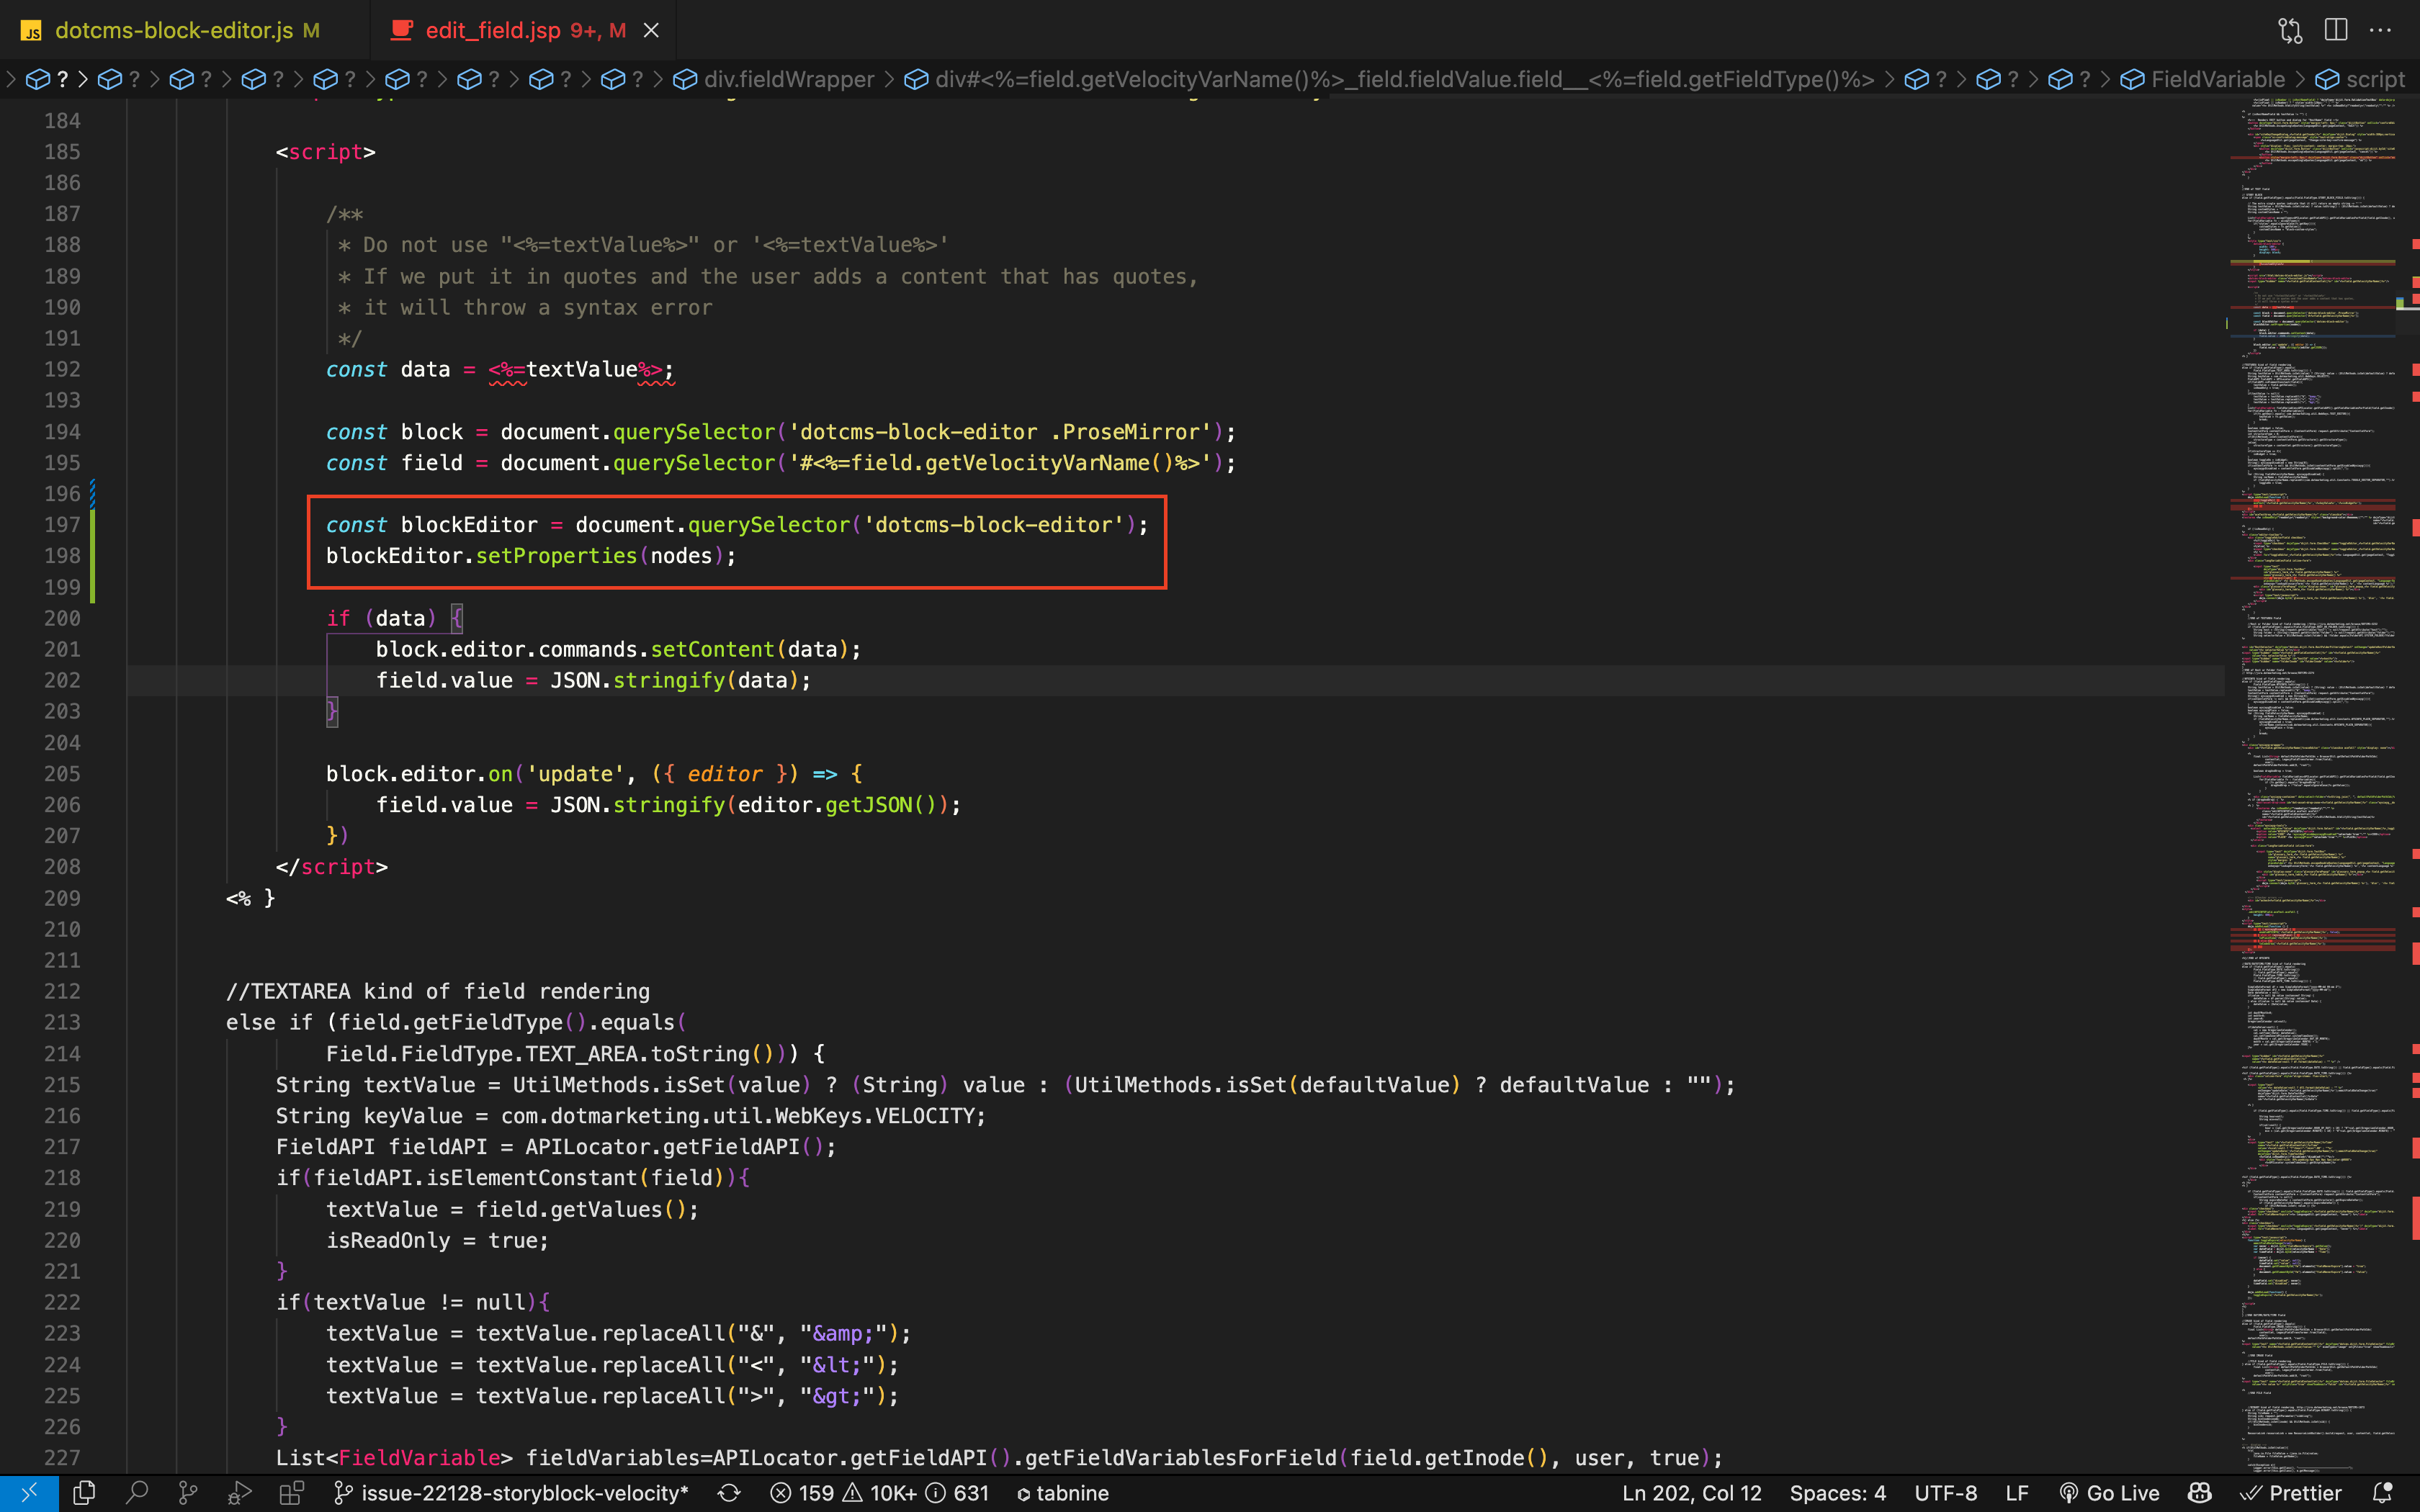Split the editor with the top-right icon
Screen dimensions: 2420x1512
[x=2335, y=30]
